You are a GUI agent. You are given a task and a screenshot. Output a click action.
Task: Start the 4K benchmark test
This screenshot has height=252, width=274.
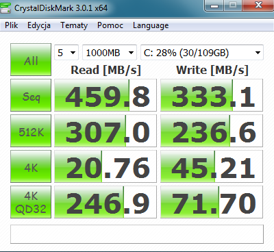pyautogui.click(x=31, y=166)
